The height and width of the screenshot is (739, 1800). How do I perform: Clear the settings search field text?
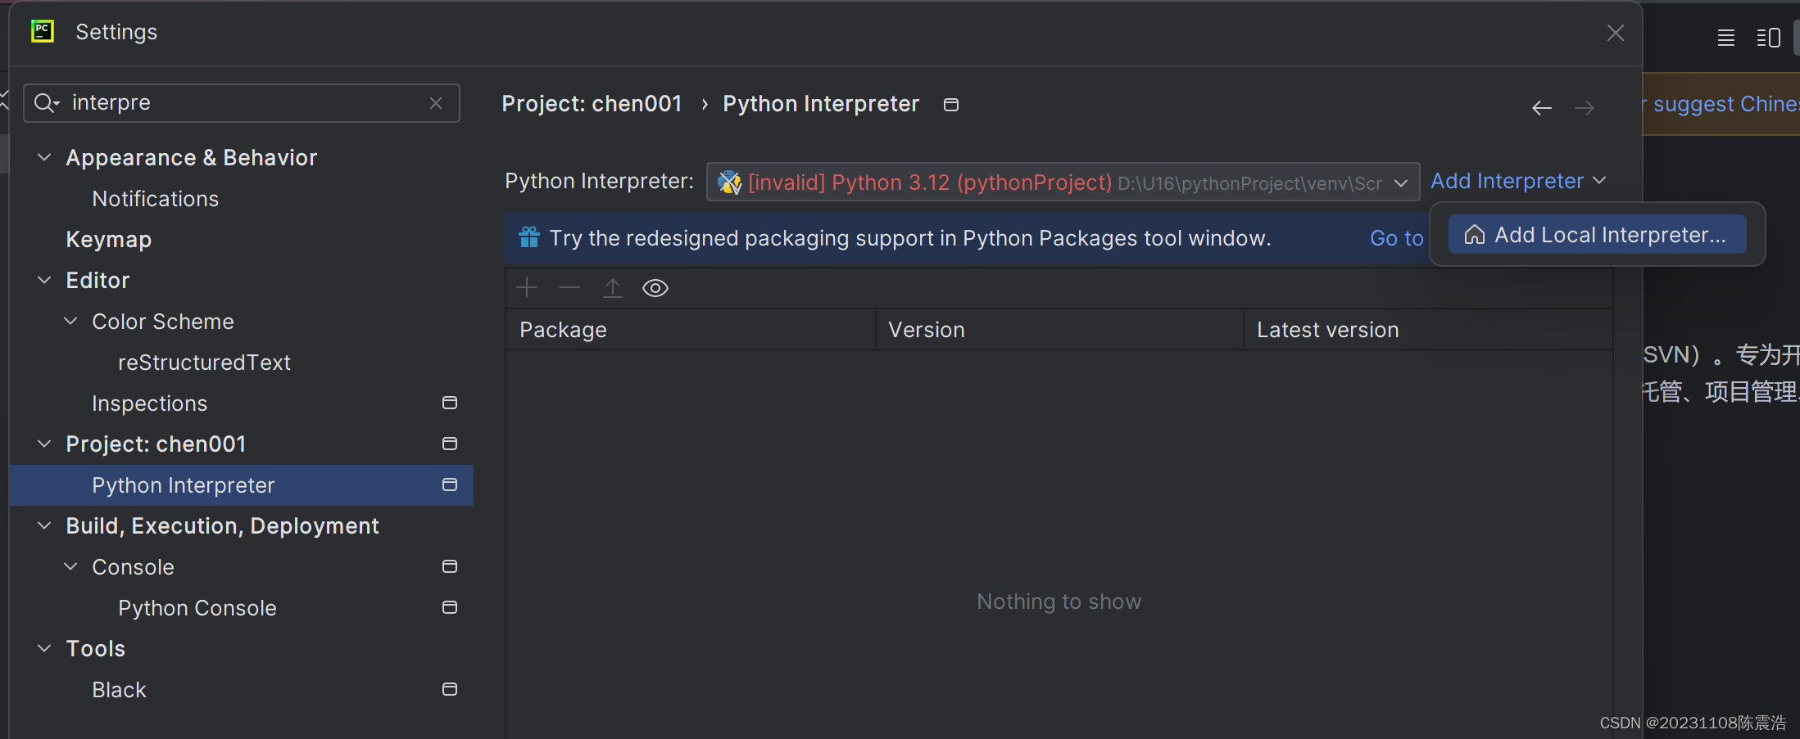[436, 103]
